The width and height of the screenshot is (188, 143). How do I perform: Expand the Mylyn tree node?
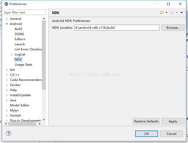pos(7,110)
